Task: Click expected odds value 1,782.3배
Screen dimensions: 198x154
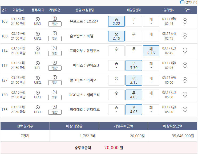Action: point(87,136)
